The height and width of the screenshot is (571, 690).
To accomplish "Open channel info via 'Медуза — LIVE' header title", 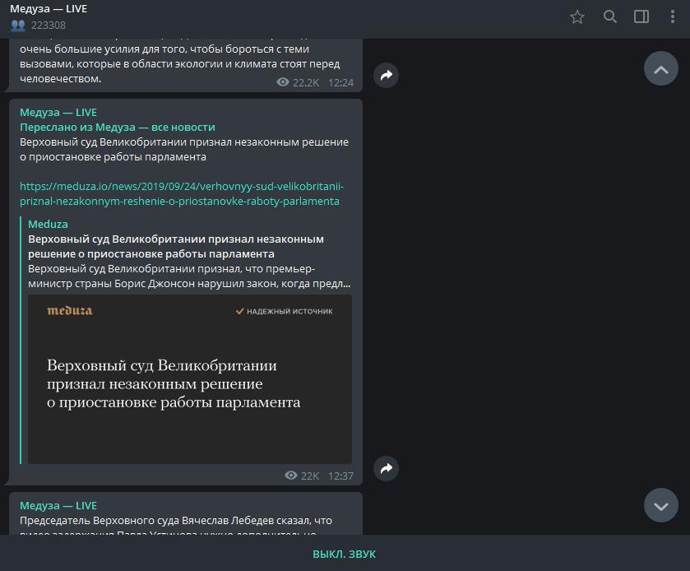I will click(49, 9).
